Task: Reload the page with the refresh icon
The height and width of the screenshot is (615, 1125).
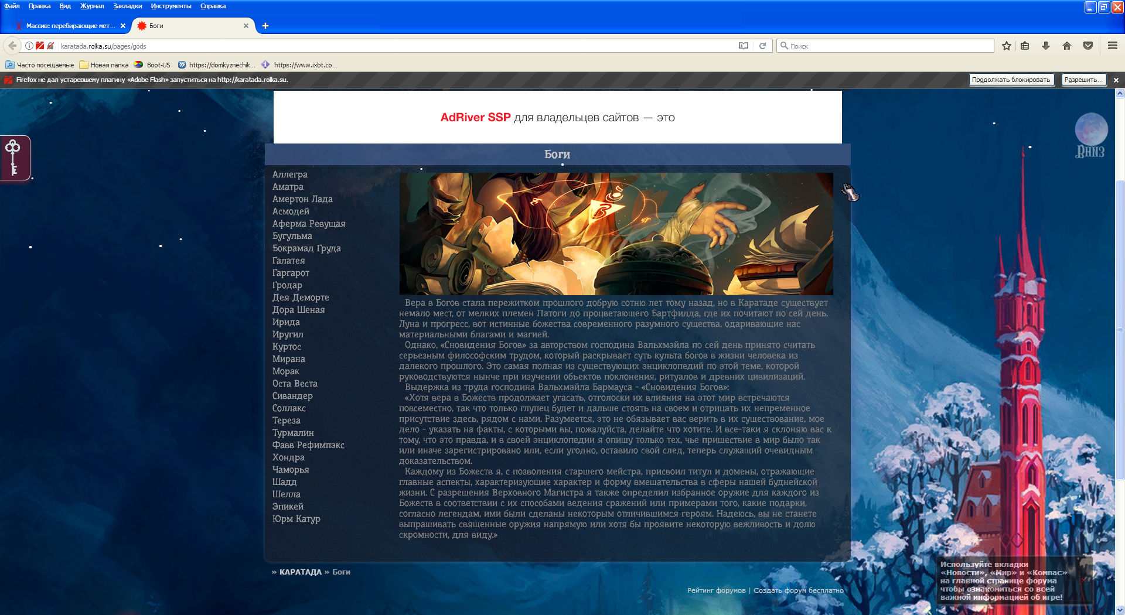Action: (x=762, y=46)
